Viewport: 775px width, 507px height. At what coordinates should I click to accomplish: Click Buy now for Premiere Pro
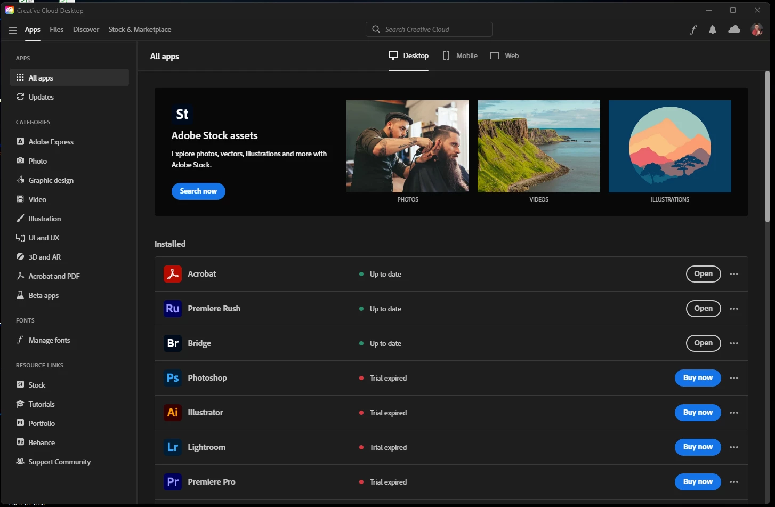(x=698, y=482)
